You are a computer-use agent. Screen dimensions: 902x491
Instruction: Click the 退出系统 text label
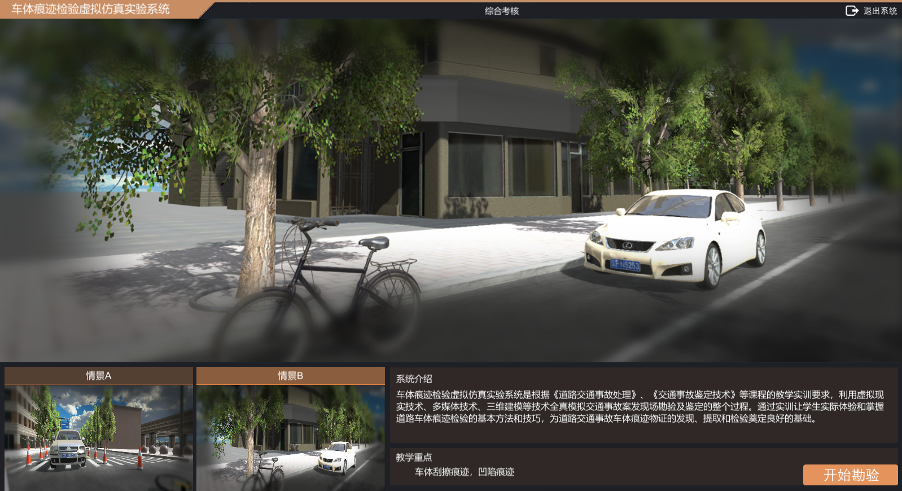tap(880, 11)
